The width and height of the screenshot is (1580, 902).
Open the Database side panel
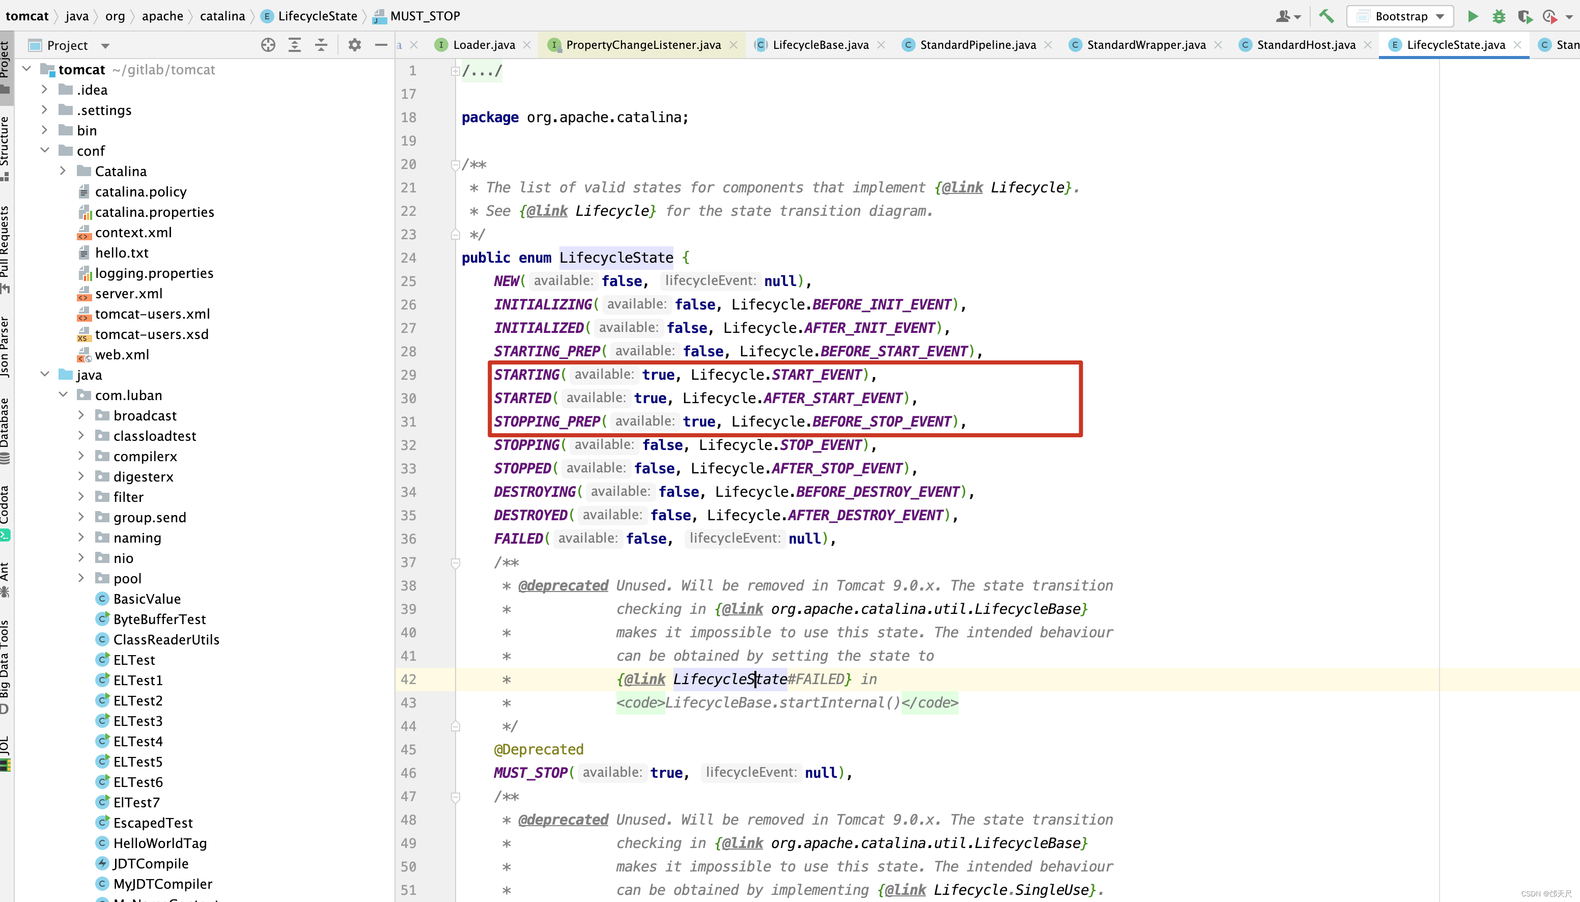(x=6, y=430)
